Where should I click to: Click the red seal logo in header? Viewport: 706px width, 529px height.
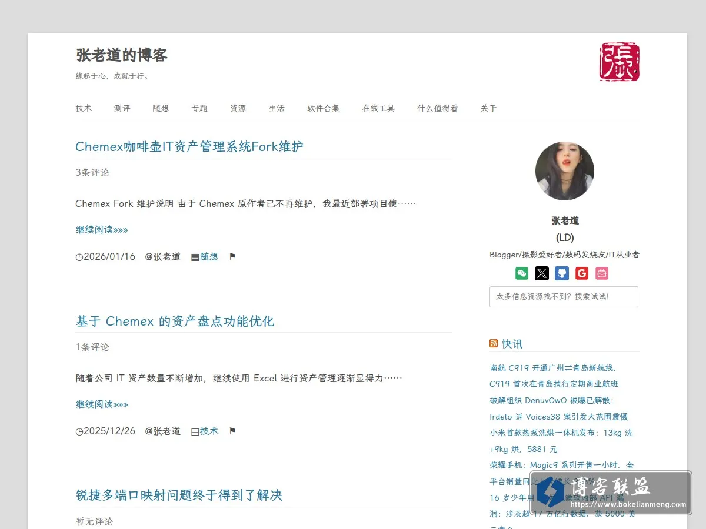pos(620,62)
